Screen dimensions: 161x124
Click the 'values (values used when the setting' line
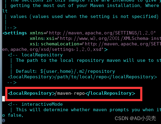84,16
